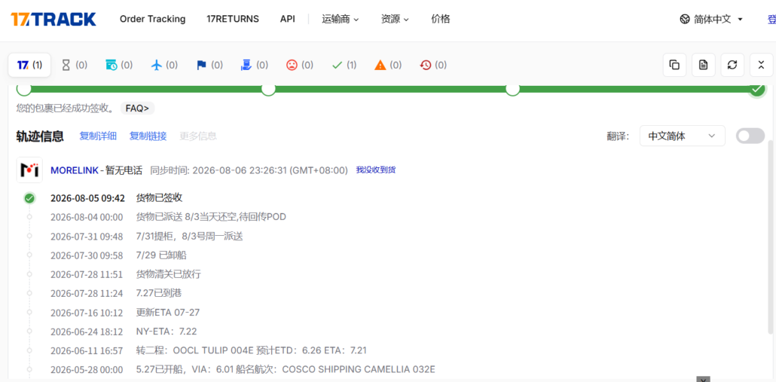Screen dimensions: 776x382
Task: Open the API menu item
Action: tap(288, 20)
